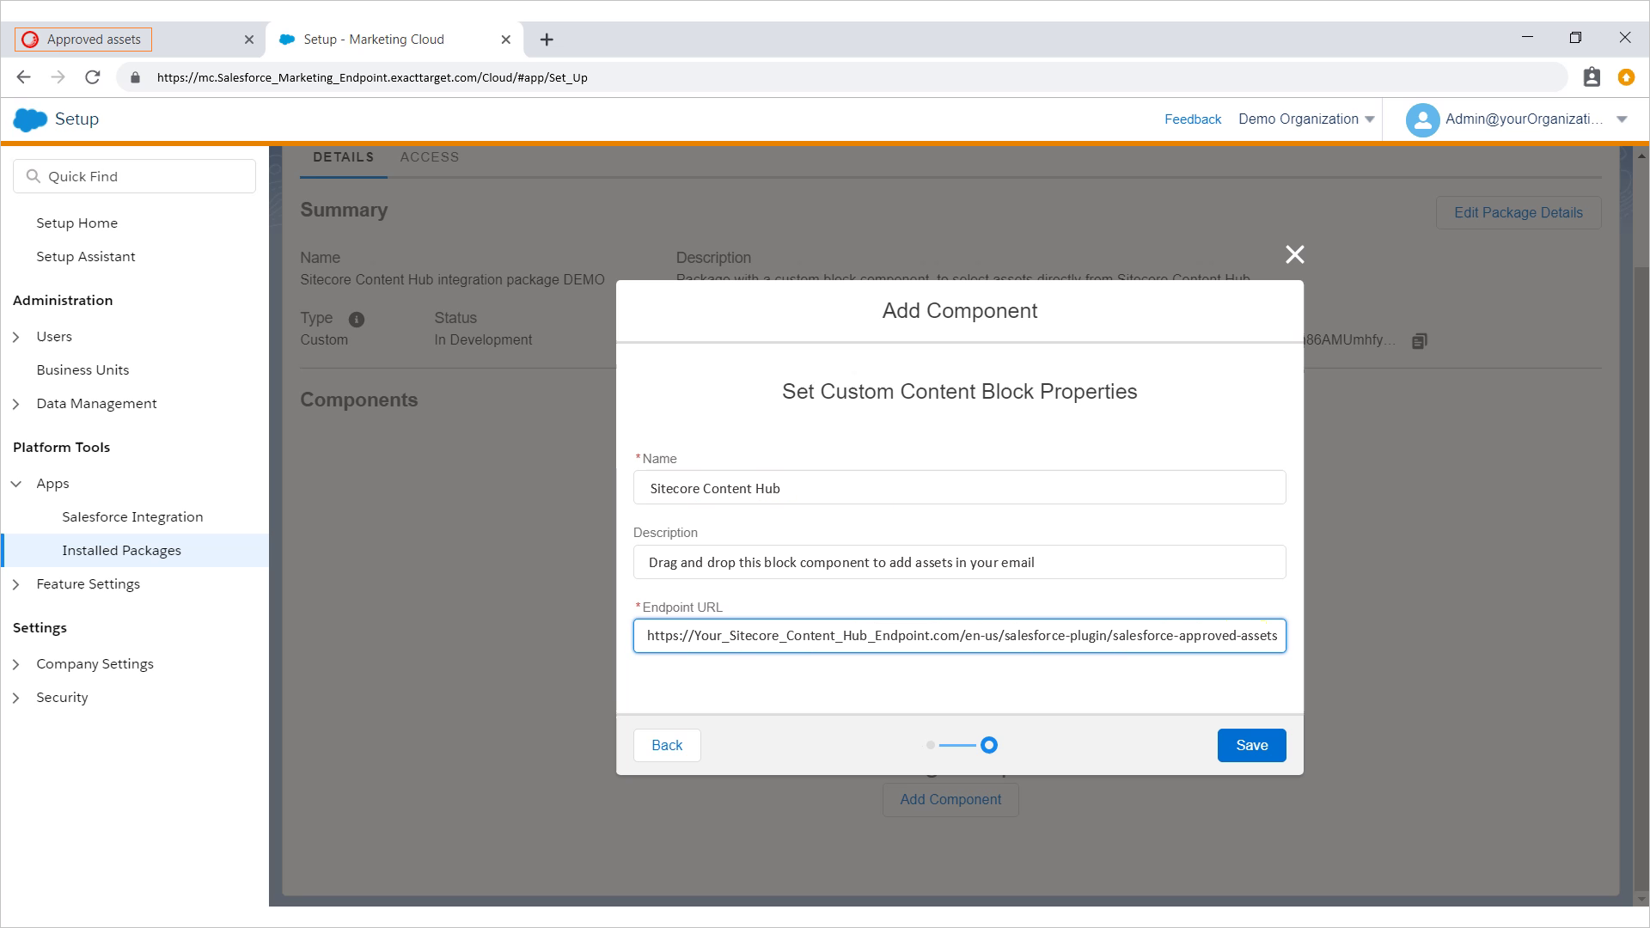
Task: Click the site security lock icon
Action: click(x=135, y=76)
